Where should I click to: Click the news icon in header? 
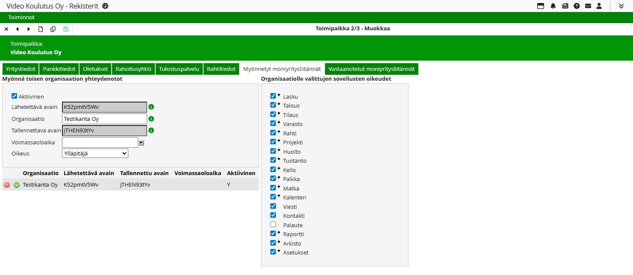click(565, 6)
